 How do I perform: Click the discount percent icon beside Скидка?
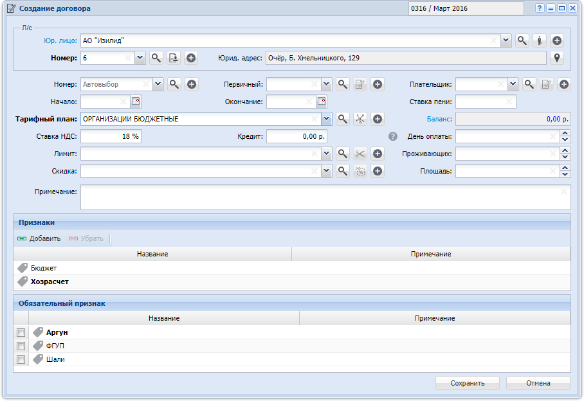tap(360, 171)
